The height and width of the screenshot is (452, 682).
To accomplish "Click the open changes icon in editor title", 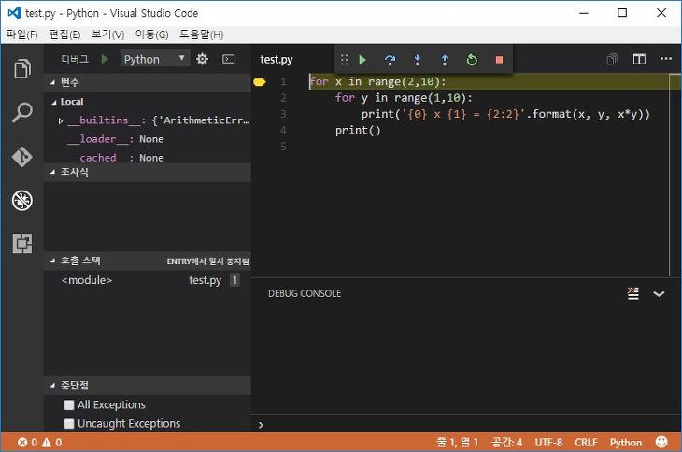I will (612, 59).
